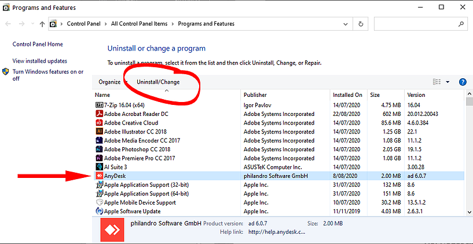Open Help with the blue question mark
Image resolution: width=473 pixels, height=244 pixels.
click(463, 82)
